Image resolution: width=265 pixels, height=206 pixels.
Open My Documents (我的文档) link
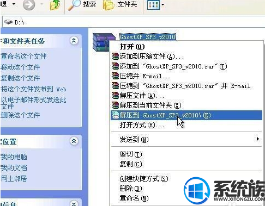pos(14,168)
